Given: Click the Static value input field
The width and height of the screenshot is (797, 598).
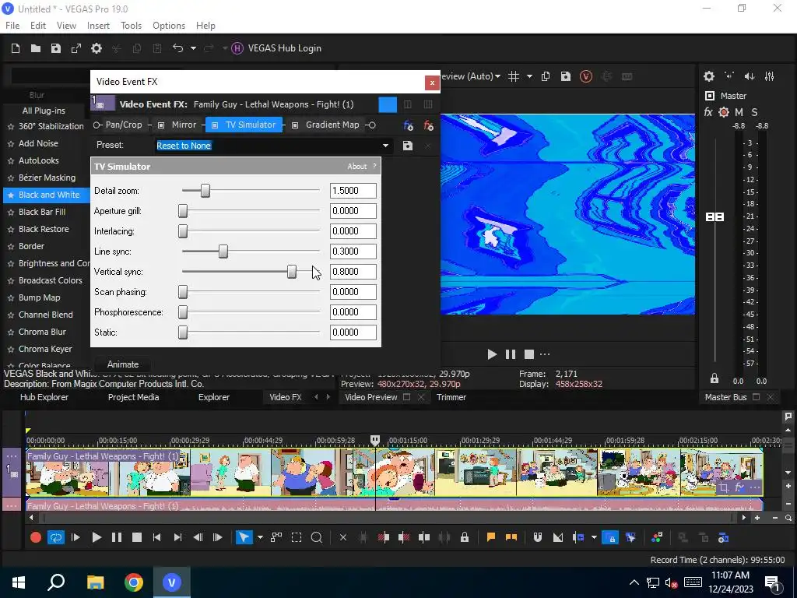Looking at the screenshot, I should pos(353,332).
